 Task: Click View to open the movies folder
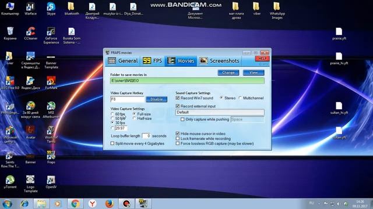click(x=254, y=73)
